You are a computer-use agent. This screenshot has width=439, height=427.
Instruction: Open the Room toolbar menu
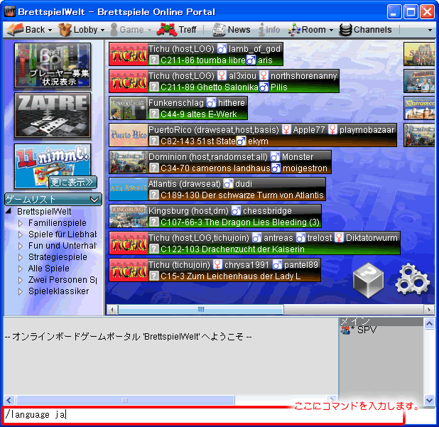pyautogui.click(x=310, y=30)
